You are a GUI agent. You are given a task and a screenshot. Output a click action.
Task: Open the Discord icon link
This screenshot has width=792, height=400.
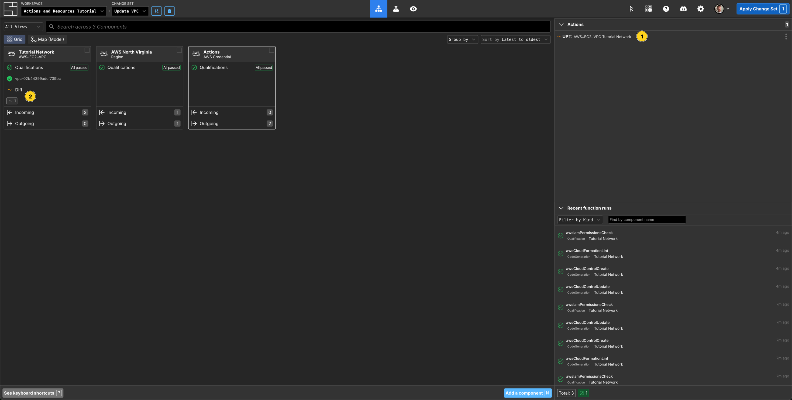coord(683,9)
